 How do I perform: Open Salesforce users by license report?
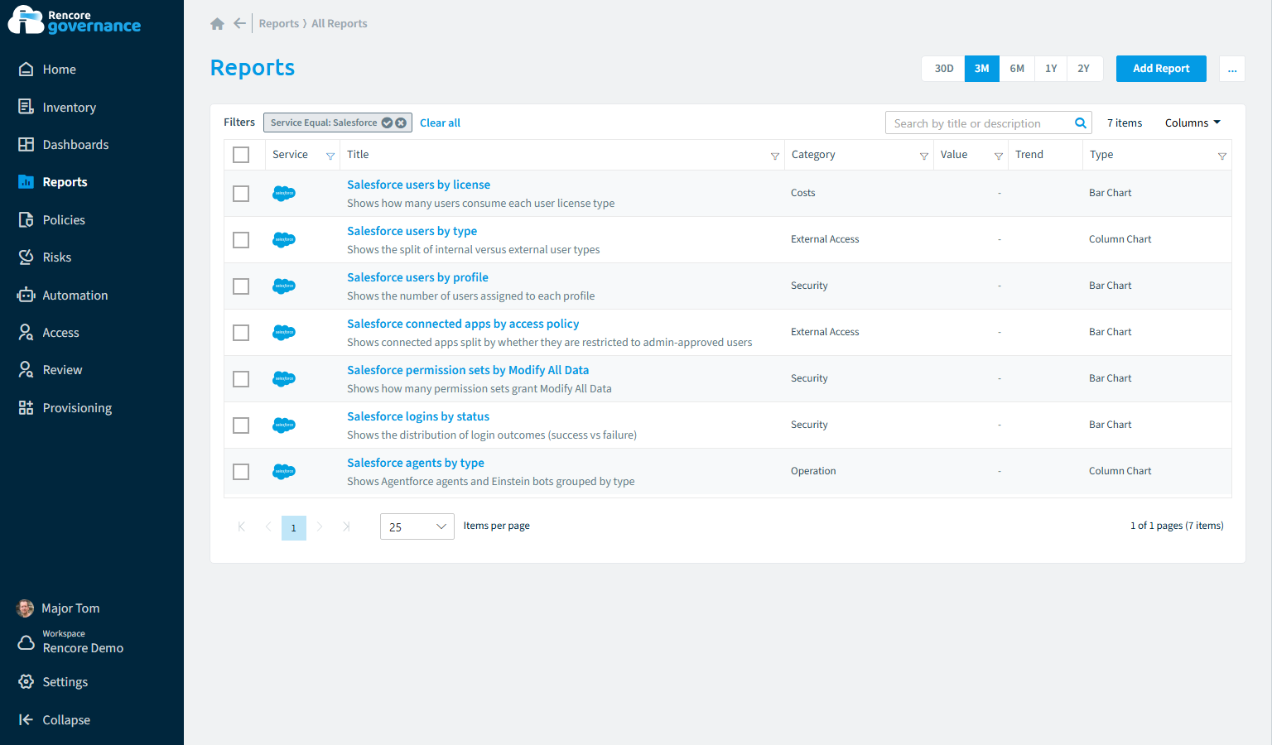pos(418,185)
